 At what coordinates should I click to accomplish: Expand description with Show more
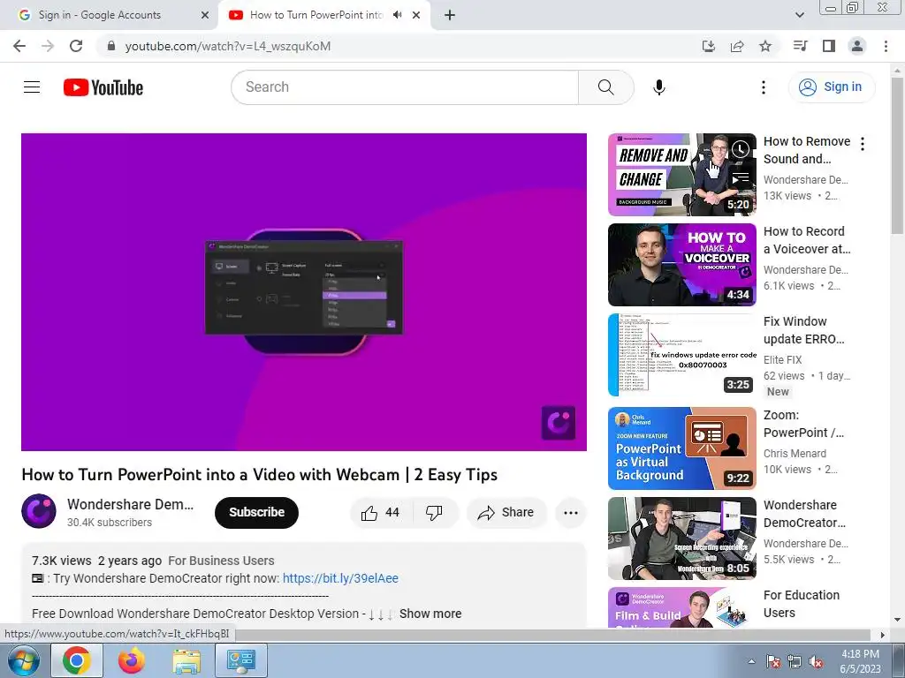[x=430, y=614]
